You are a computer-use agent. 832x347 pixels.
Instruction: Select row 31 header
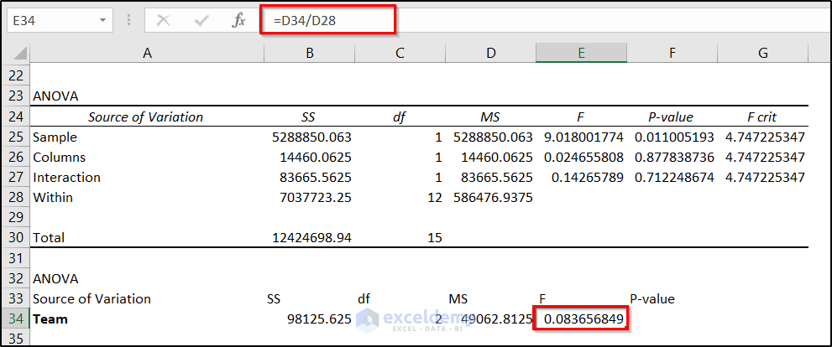[x=17, y=258]
